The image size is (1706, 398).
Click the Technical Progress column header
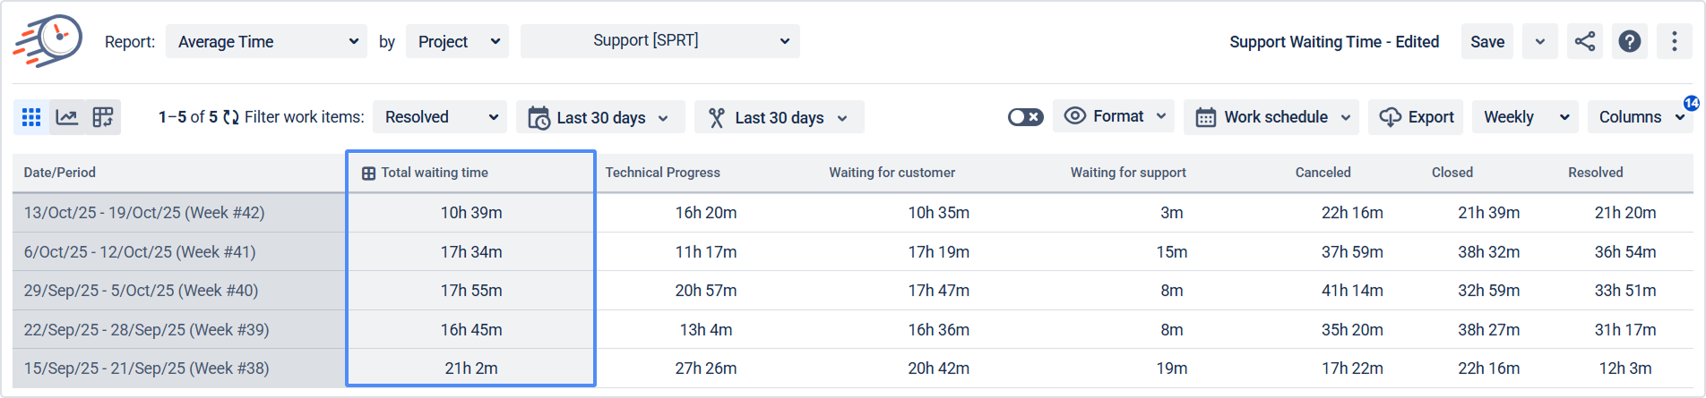point(662,173)
